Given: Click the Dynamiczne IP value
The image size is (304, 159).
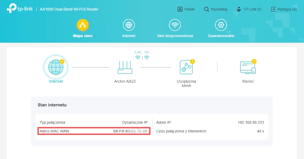Looking at the screenshot, I should tap(135, 122).
